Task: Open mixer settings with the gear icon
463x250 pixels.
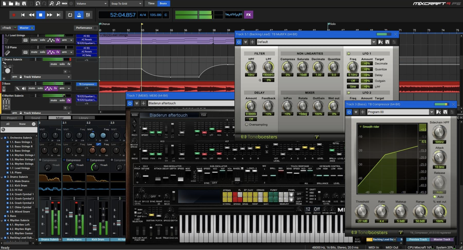Action: tap(34, 124)
